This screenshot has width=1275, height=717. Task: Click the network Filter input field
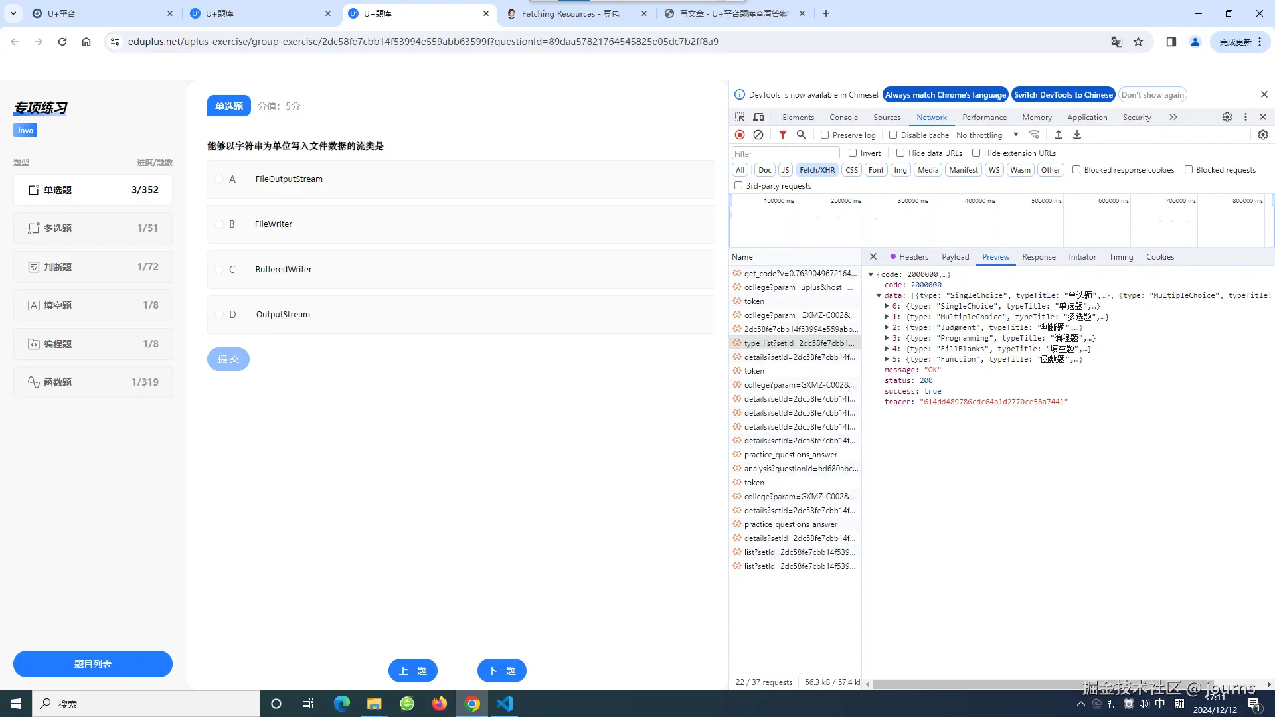pos(785,153)
